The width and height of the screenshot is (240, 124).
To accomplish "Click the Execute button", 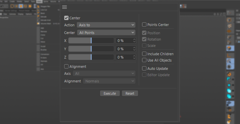I will tap(110, 93).
